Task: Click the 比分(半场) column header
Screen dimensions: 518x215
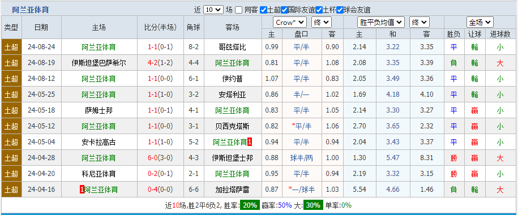Action: pyautogui.click(x=160, y=27)
